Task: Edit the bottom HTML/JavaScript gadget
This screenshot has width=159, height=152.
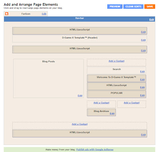Action: click(x=143, y=135)
